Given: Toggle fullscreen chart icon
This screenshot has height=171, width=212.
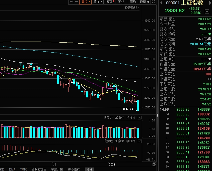Looking at the screenshot, I should (153, 2).
